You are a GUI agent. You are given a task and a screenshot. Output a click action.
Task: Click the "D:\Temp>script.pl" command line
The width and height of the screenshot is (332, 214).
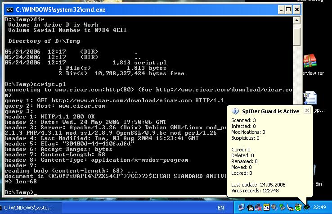(x=35, y=84)
